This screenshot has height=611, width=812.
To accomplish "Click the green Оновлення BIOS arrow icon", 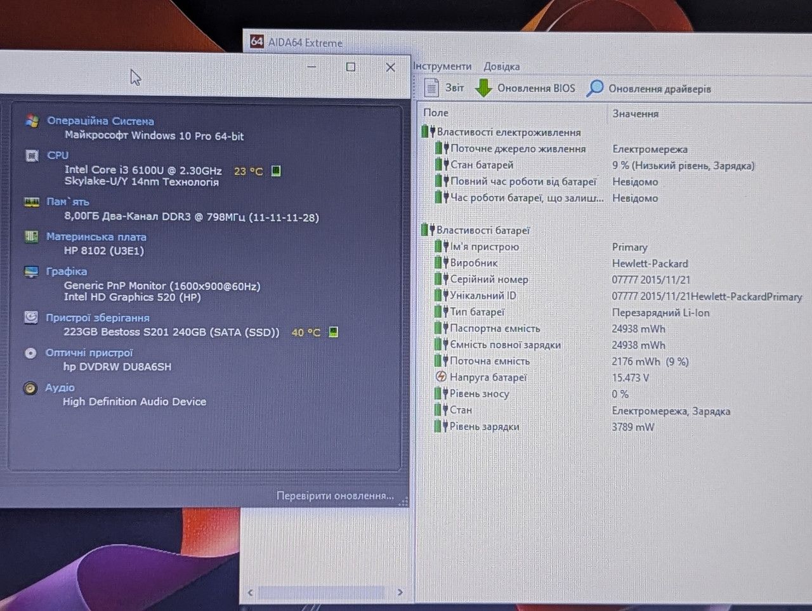I will click(x=483, y=88).
